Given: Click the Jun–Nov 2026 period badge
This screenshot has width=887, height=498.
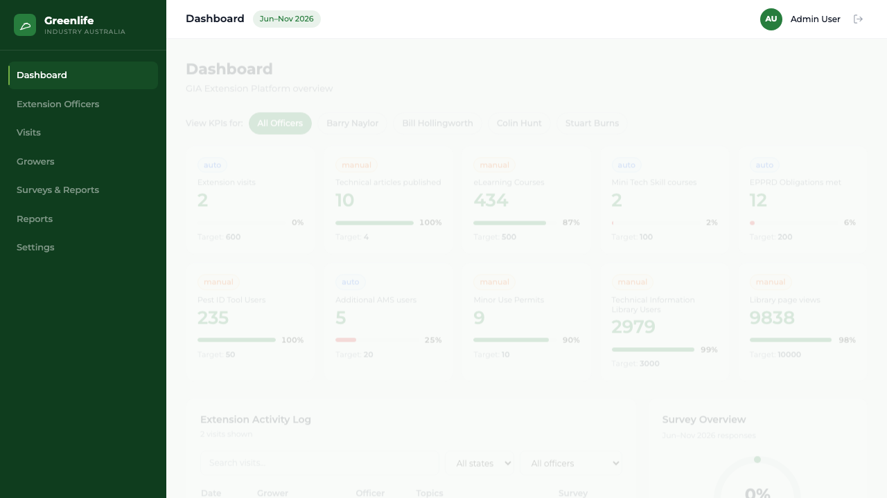Looking at the screenshot, I should point(287,19).
